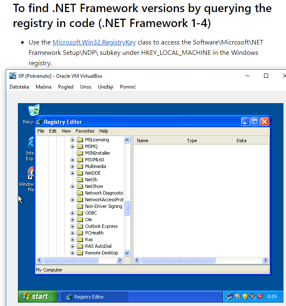
Task: Open the Pogled menu in VirtualBox
Action: (66, 87)
